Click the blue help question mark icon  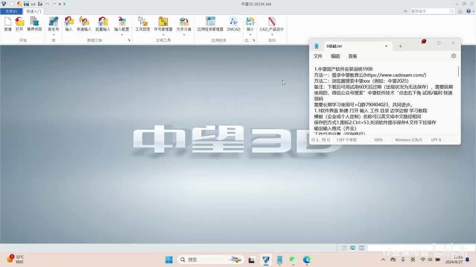pyautogui.click(x=469, y=11)
